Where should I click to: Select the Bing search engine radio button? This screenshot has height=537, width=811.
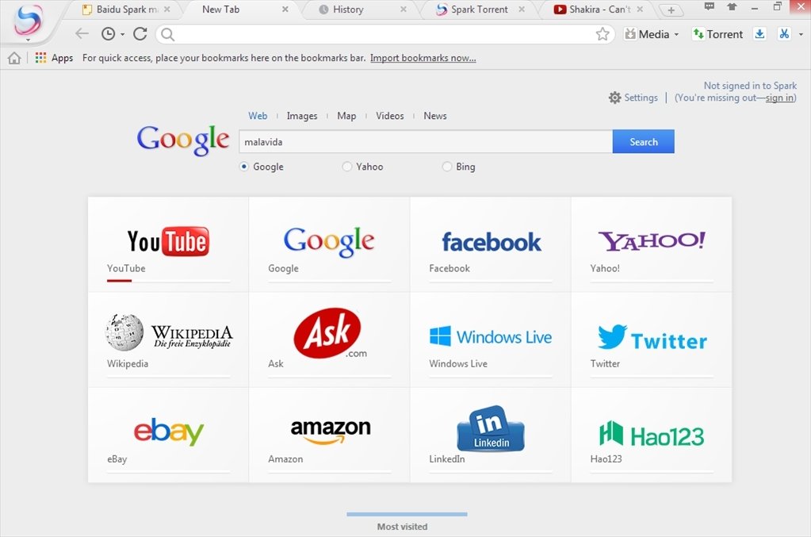pos(447,167)
